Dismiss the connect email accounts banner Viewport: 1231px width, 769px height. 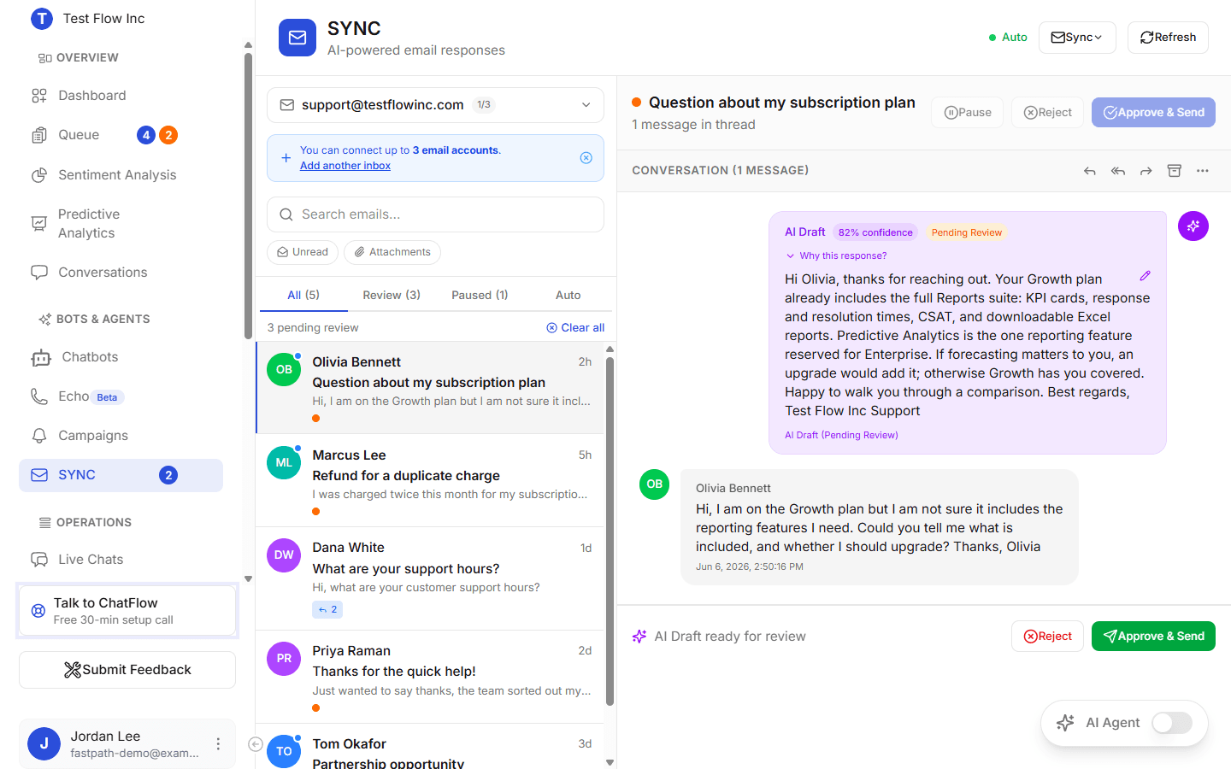click(586, 158)
